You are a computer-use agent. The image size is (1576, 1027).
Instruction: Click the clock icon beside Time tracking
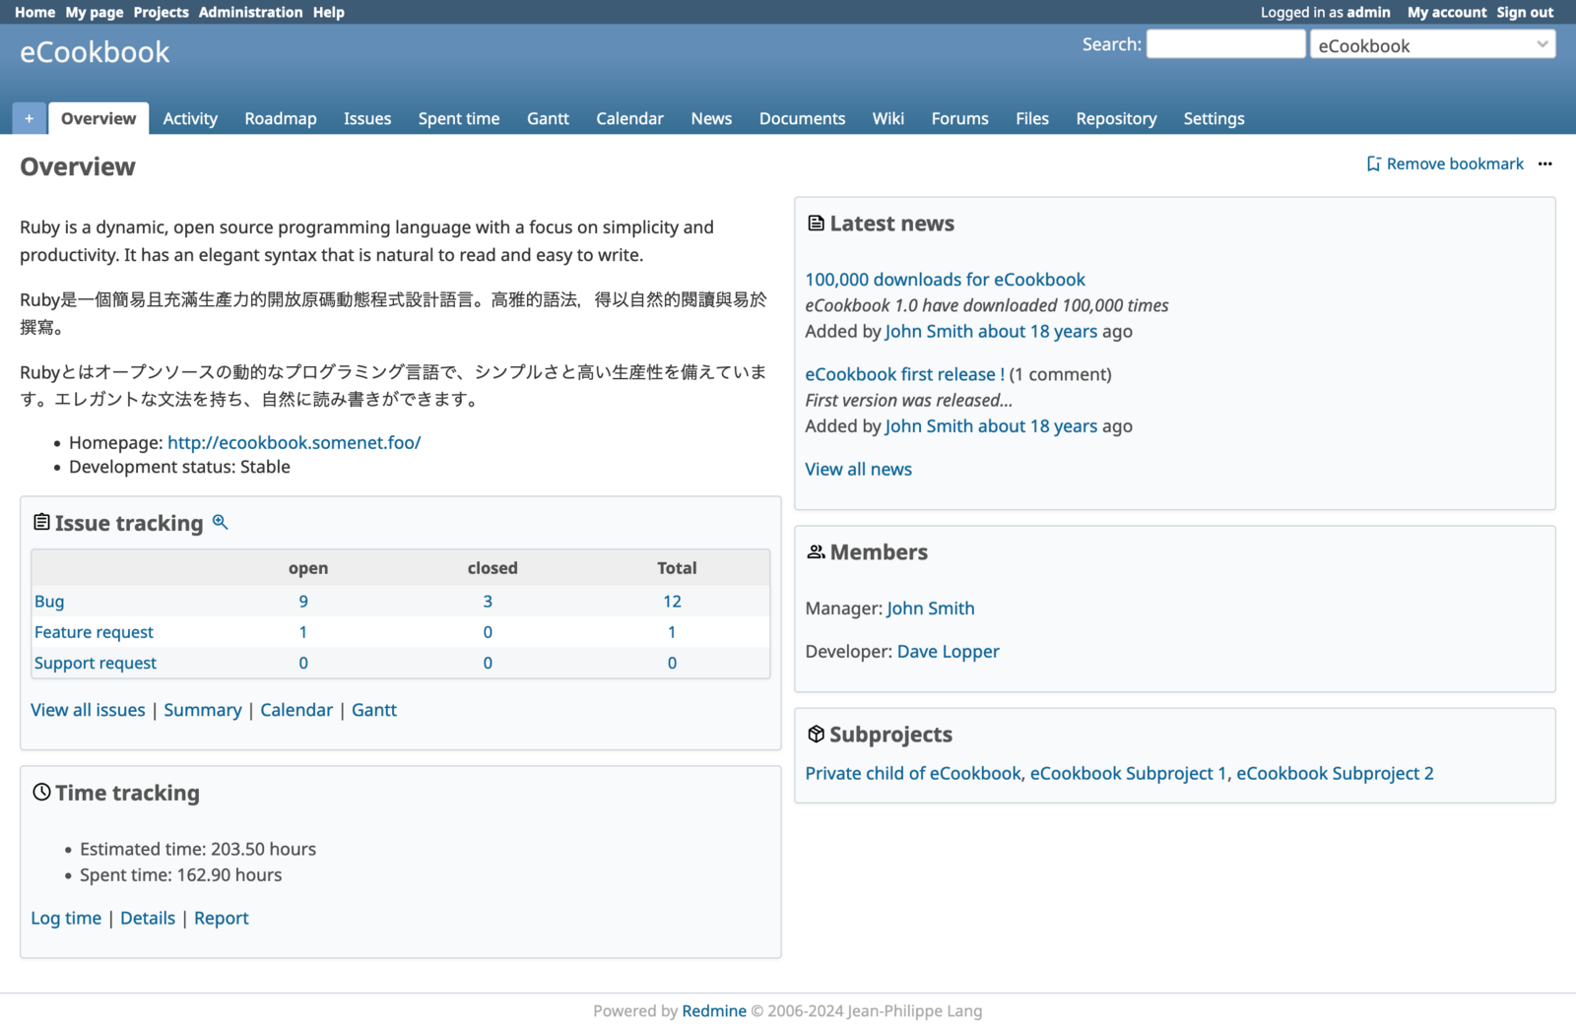40,792
